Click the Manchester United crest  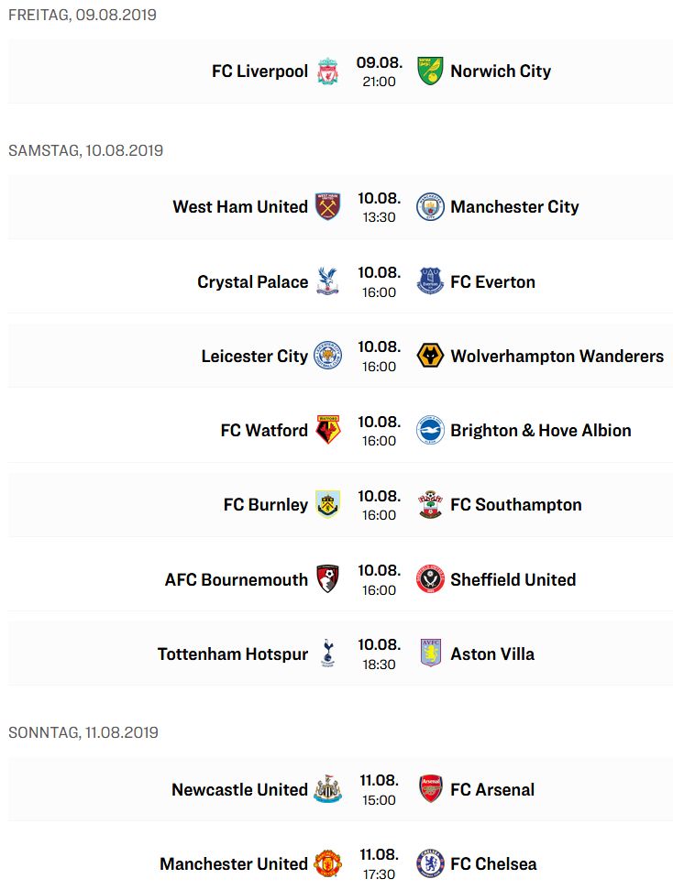pos(327,863)
